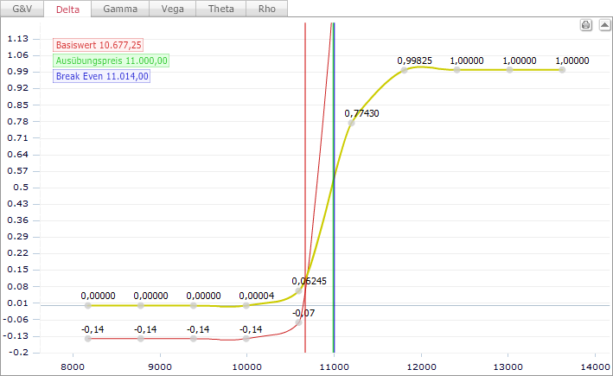
Task: Click the leftmost yellow point labeled 0,00000
Action: pos(88,305)
